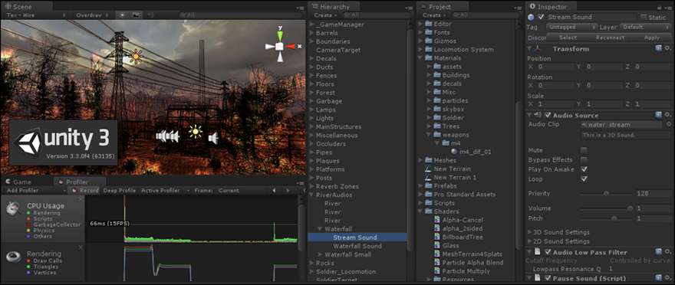Open the Untagged tag dropdown
The width and height of the screenshot is (675, 285).
(x=572, y=27)
